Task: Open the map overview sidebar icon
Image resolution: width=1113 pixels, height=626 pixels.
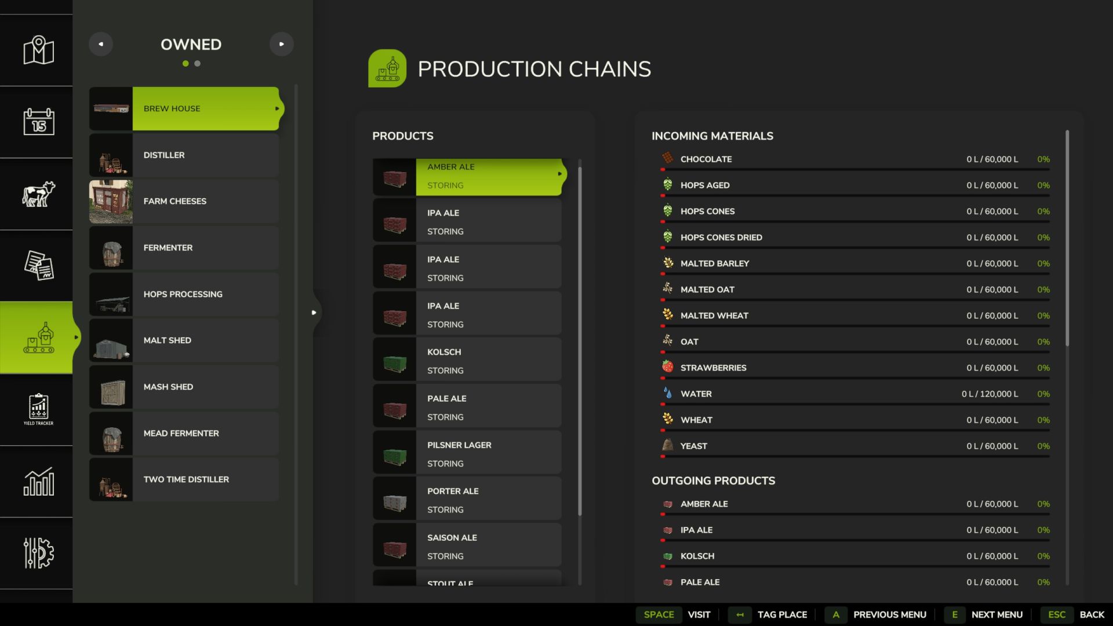Action: [x=38, y=50]
